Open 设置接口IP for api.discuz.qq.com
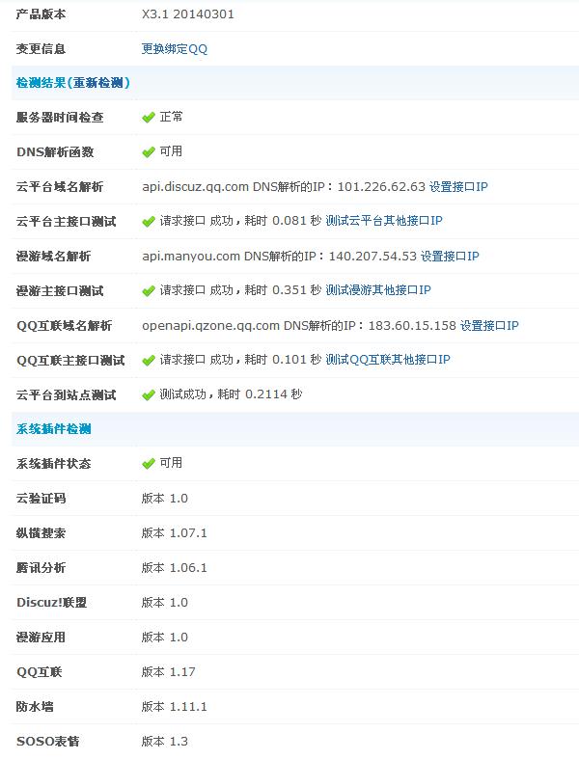Image resolution: width=579 pixels, height=760 pixels. click(458, 186)
